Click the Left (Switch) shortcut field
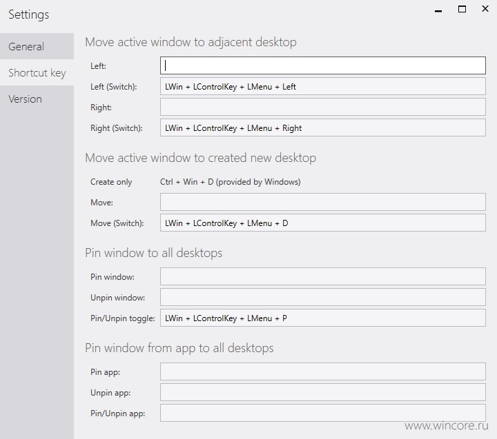This screenshot has width=497, height=439. tap(322, 86)
